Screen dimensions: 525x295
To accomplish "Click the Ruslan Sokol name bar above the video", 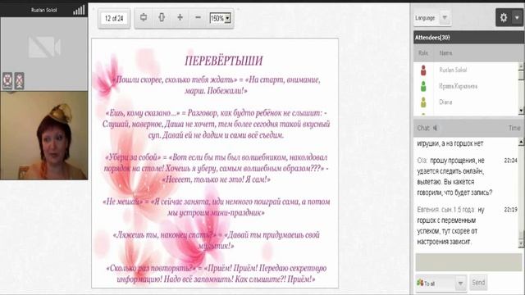I will click(x=43, y=10).
